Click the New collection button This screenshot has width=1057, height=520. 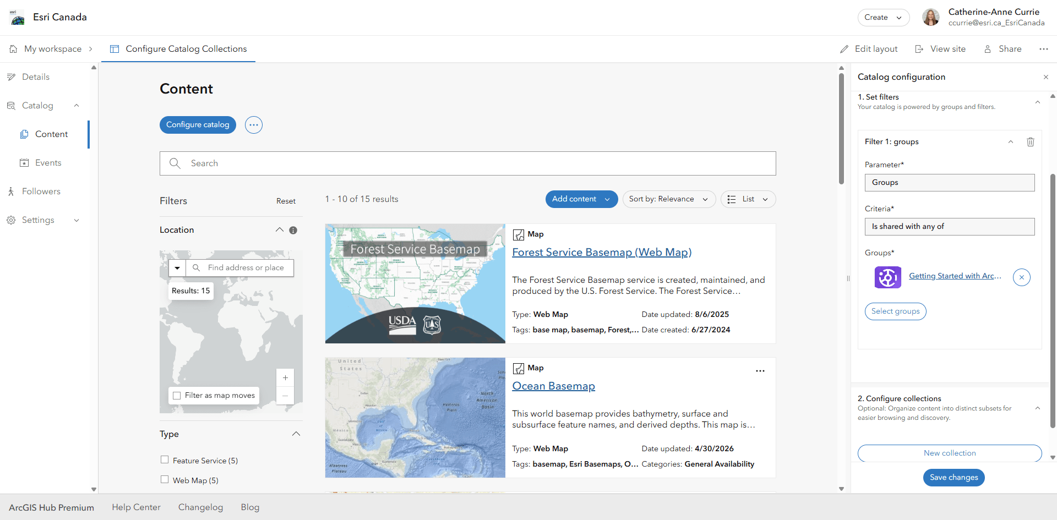click(950, 453)
